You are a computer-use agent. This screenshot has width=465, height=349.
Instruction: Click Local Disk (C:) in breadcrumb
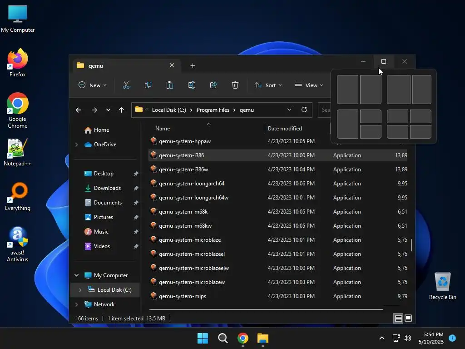pos(169,110)
